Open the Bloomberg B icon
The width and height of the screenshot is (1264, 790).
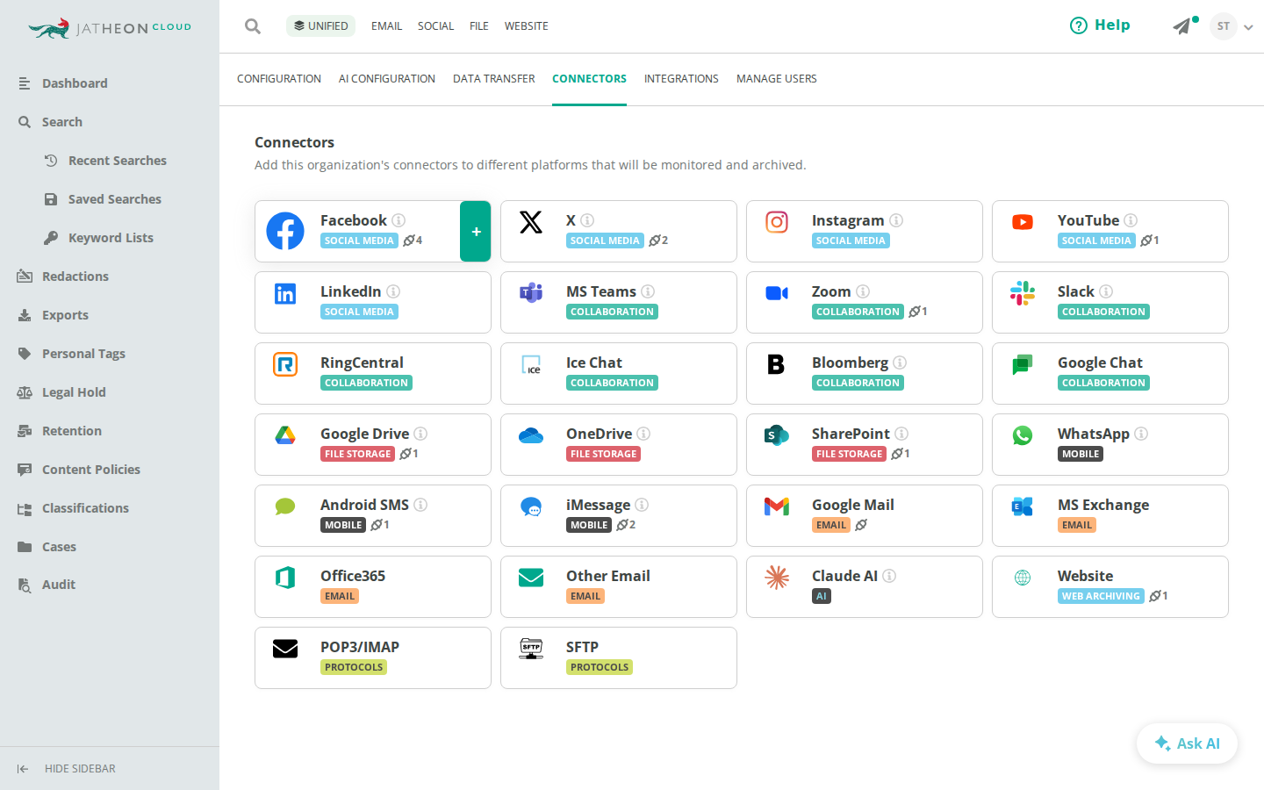pyautogui.click(x=777, y=364)
